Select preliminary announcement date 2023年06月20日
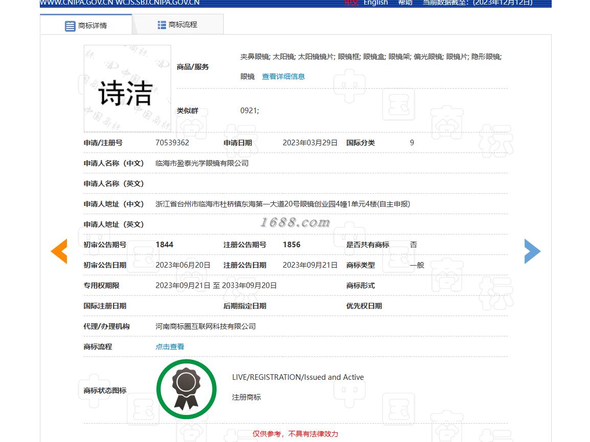The height and width of the screenshot is (442, 590). tap(183, 265)
